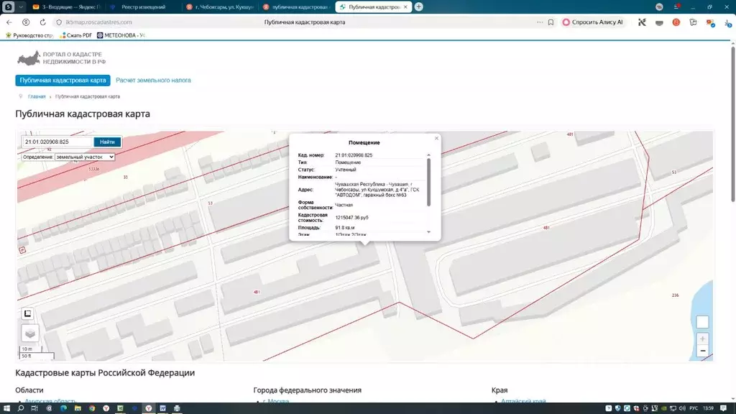Zoom out the map with minus button
The image size is (736, 414).
[x=702, y=351]
